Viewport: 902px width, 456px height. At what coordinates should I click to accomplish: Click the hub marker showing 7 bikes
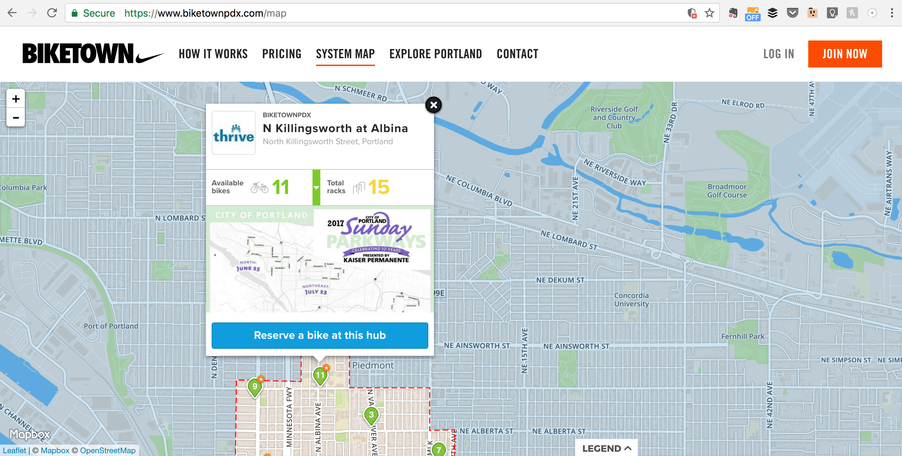(x=439, y=450)
